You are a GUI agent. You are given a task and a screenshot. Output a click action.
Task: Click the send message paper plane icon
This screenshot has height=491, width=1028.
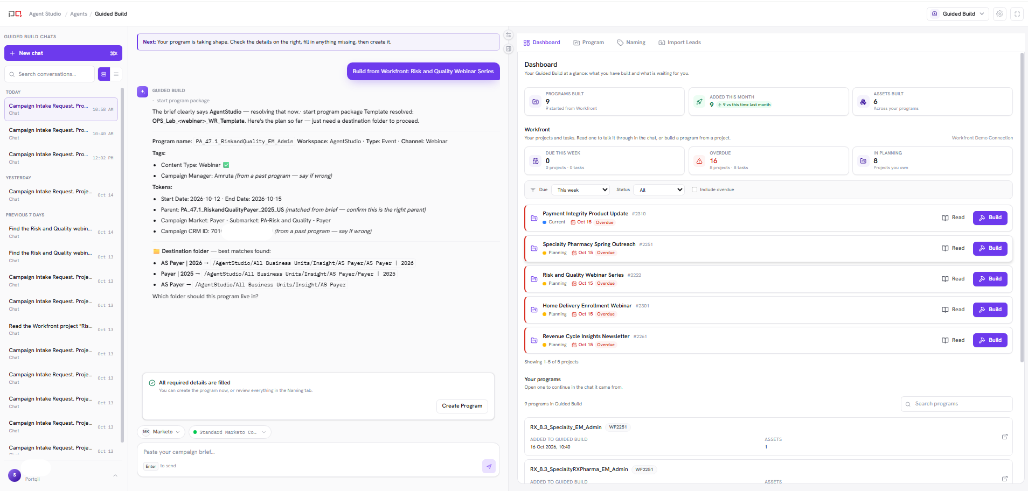489,466
